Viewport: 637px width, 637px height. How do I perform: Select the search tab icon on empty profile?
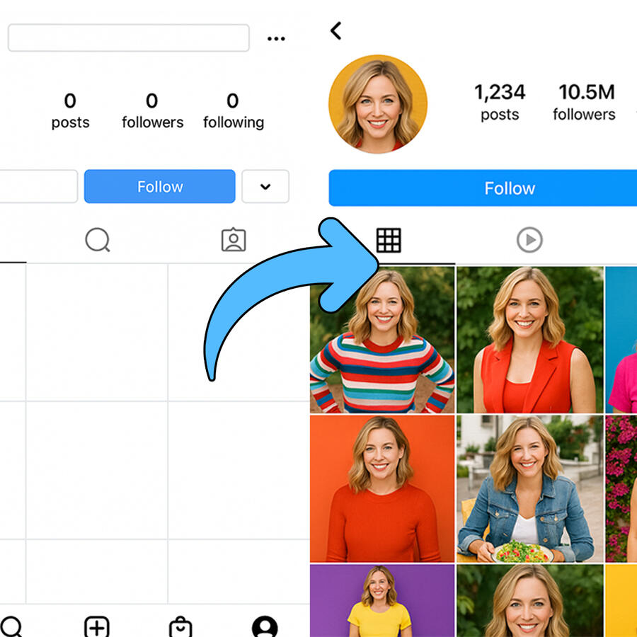98,240
